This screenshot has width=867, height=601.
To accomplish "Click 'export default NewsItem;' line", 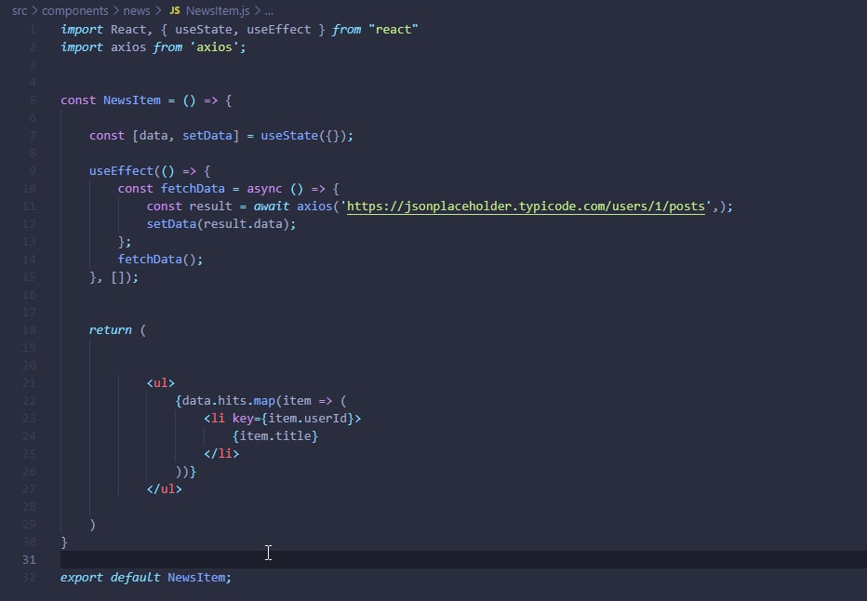I will [x=146, y=577].
